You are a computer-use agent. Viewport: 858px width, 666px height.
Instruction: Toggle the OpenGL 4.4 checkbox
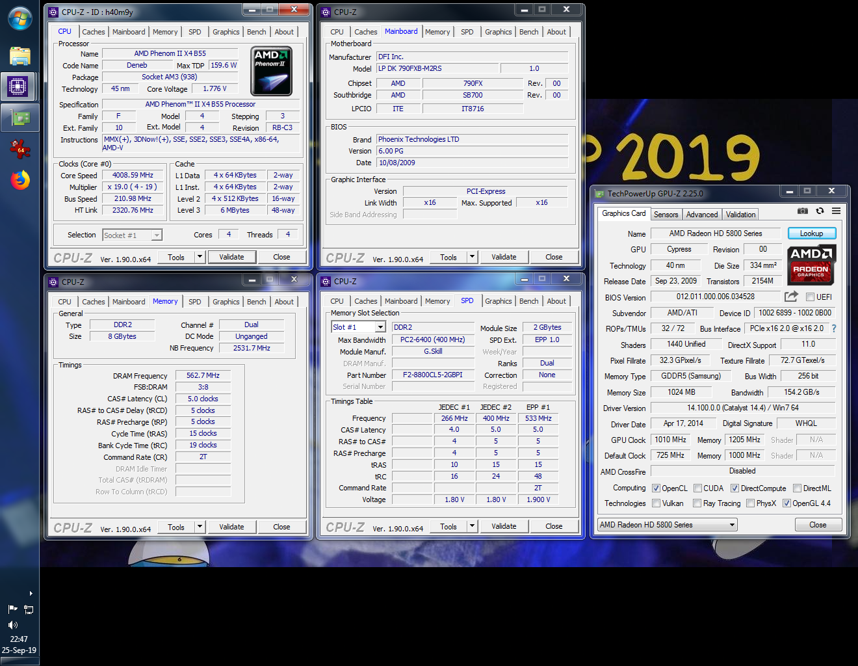786,503
